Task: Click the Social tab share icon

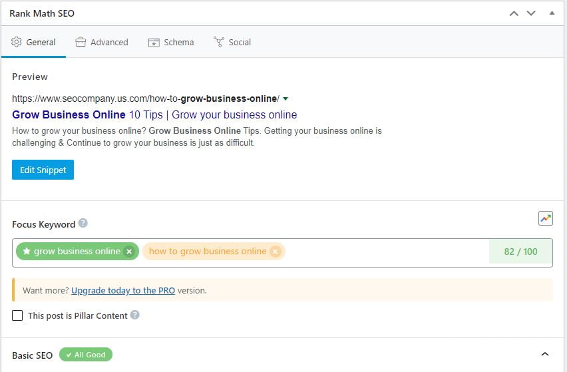Action: (219, 42)
